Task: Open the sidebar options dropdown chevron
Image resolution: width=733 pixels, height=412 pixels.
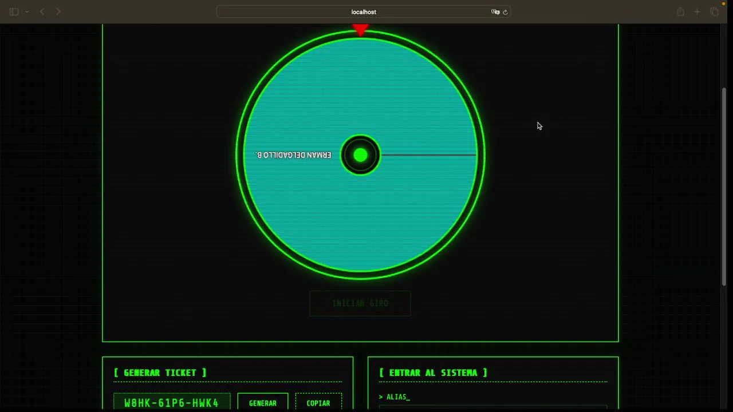Action: point(26,11)
